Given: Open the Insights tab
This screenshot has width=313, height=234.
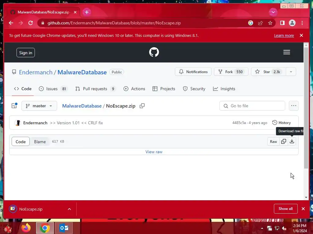Looking at the screenshot, I should 224,89.
